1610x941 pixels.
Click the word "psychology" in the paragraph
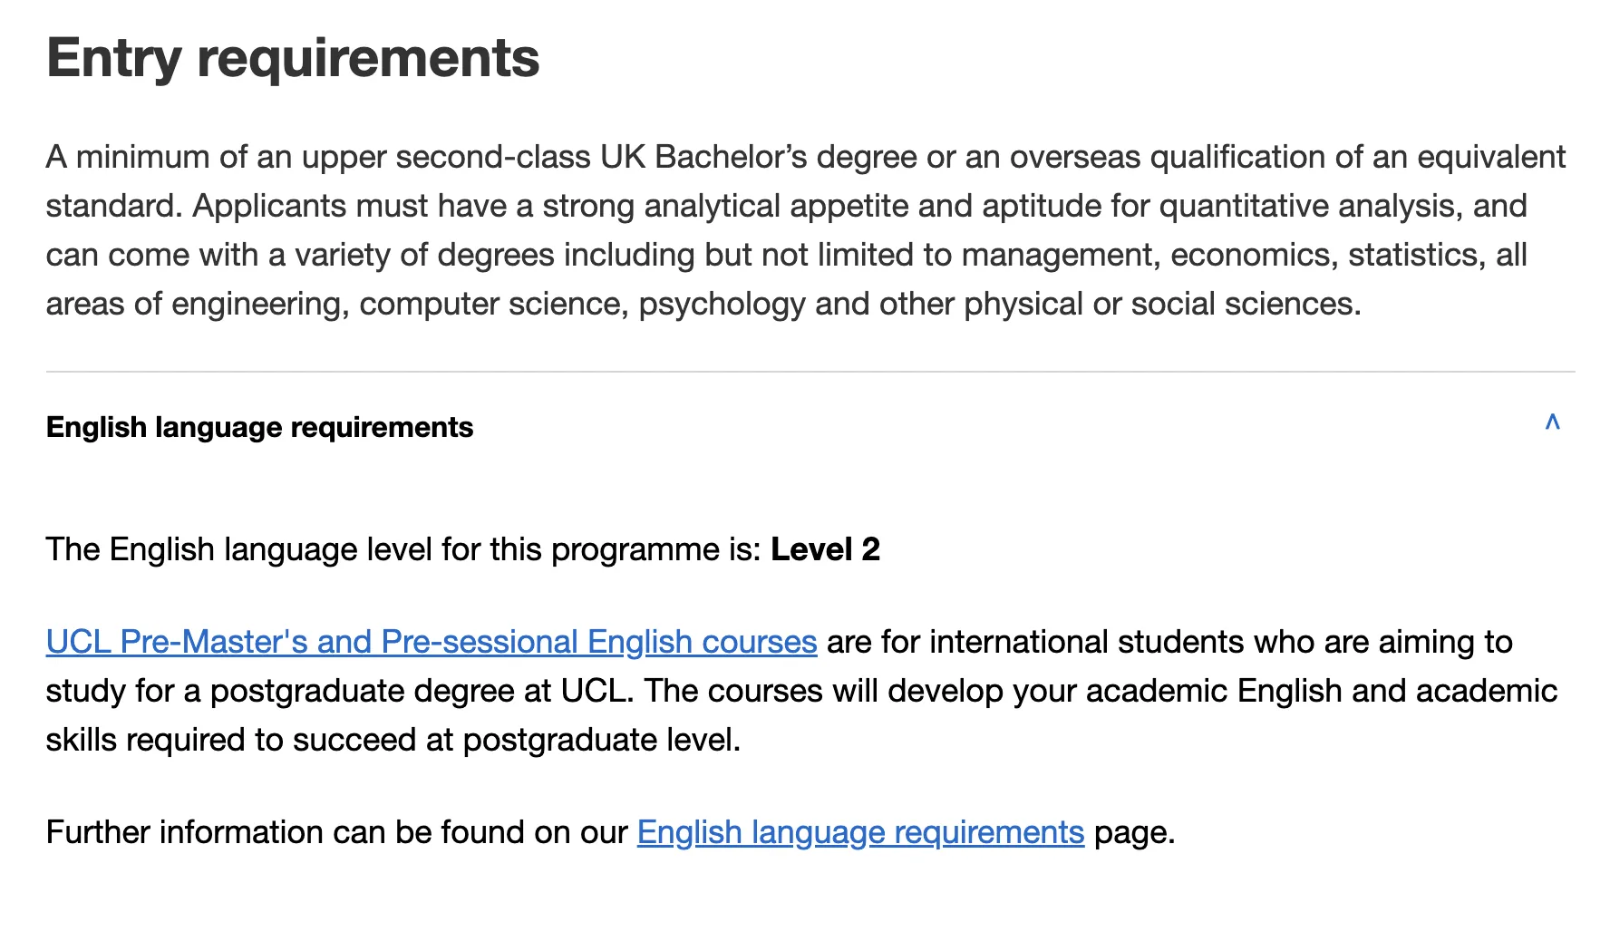coord(722,304)
